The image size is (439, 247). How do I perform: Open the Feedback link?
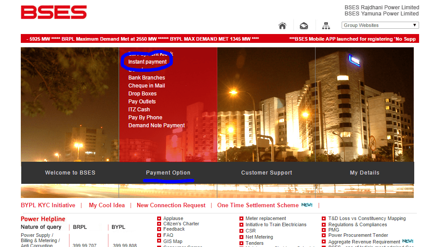(174, 229)
